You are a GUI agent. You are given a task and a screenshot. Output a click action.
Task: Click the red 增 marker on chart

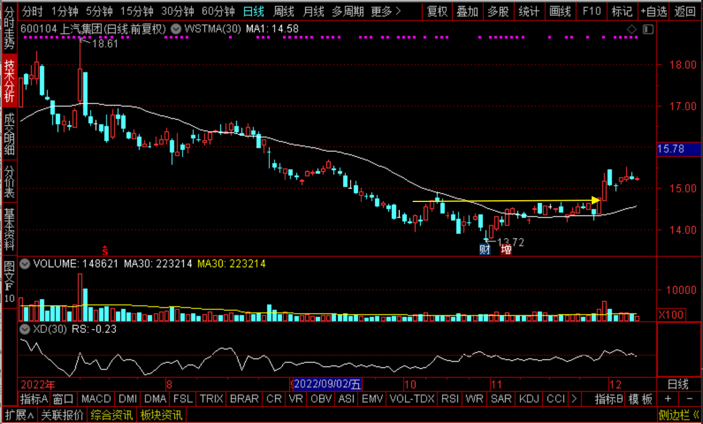pos(506,250)
